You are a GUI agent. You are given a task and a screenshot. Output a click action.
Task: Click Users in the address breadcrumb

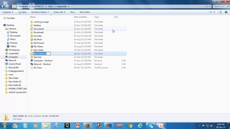coord(50,6)
